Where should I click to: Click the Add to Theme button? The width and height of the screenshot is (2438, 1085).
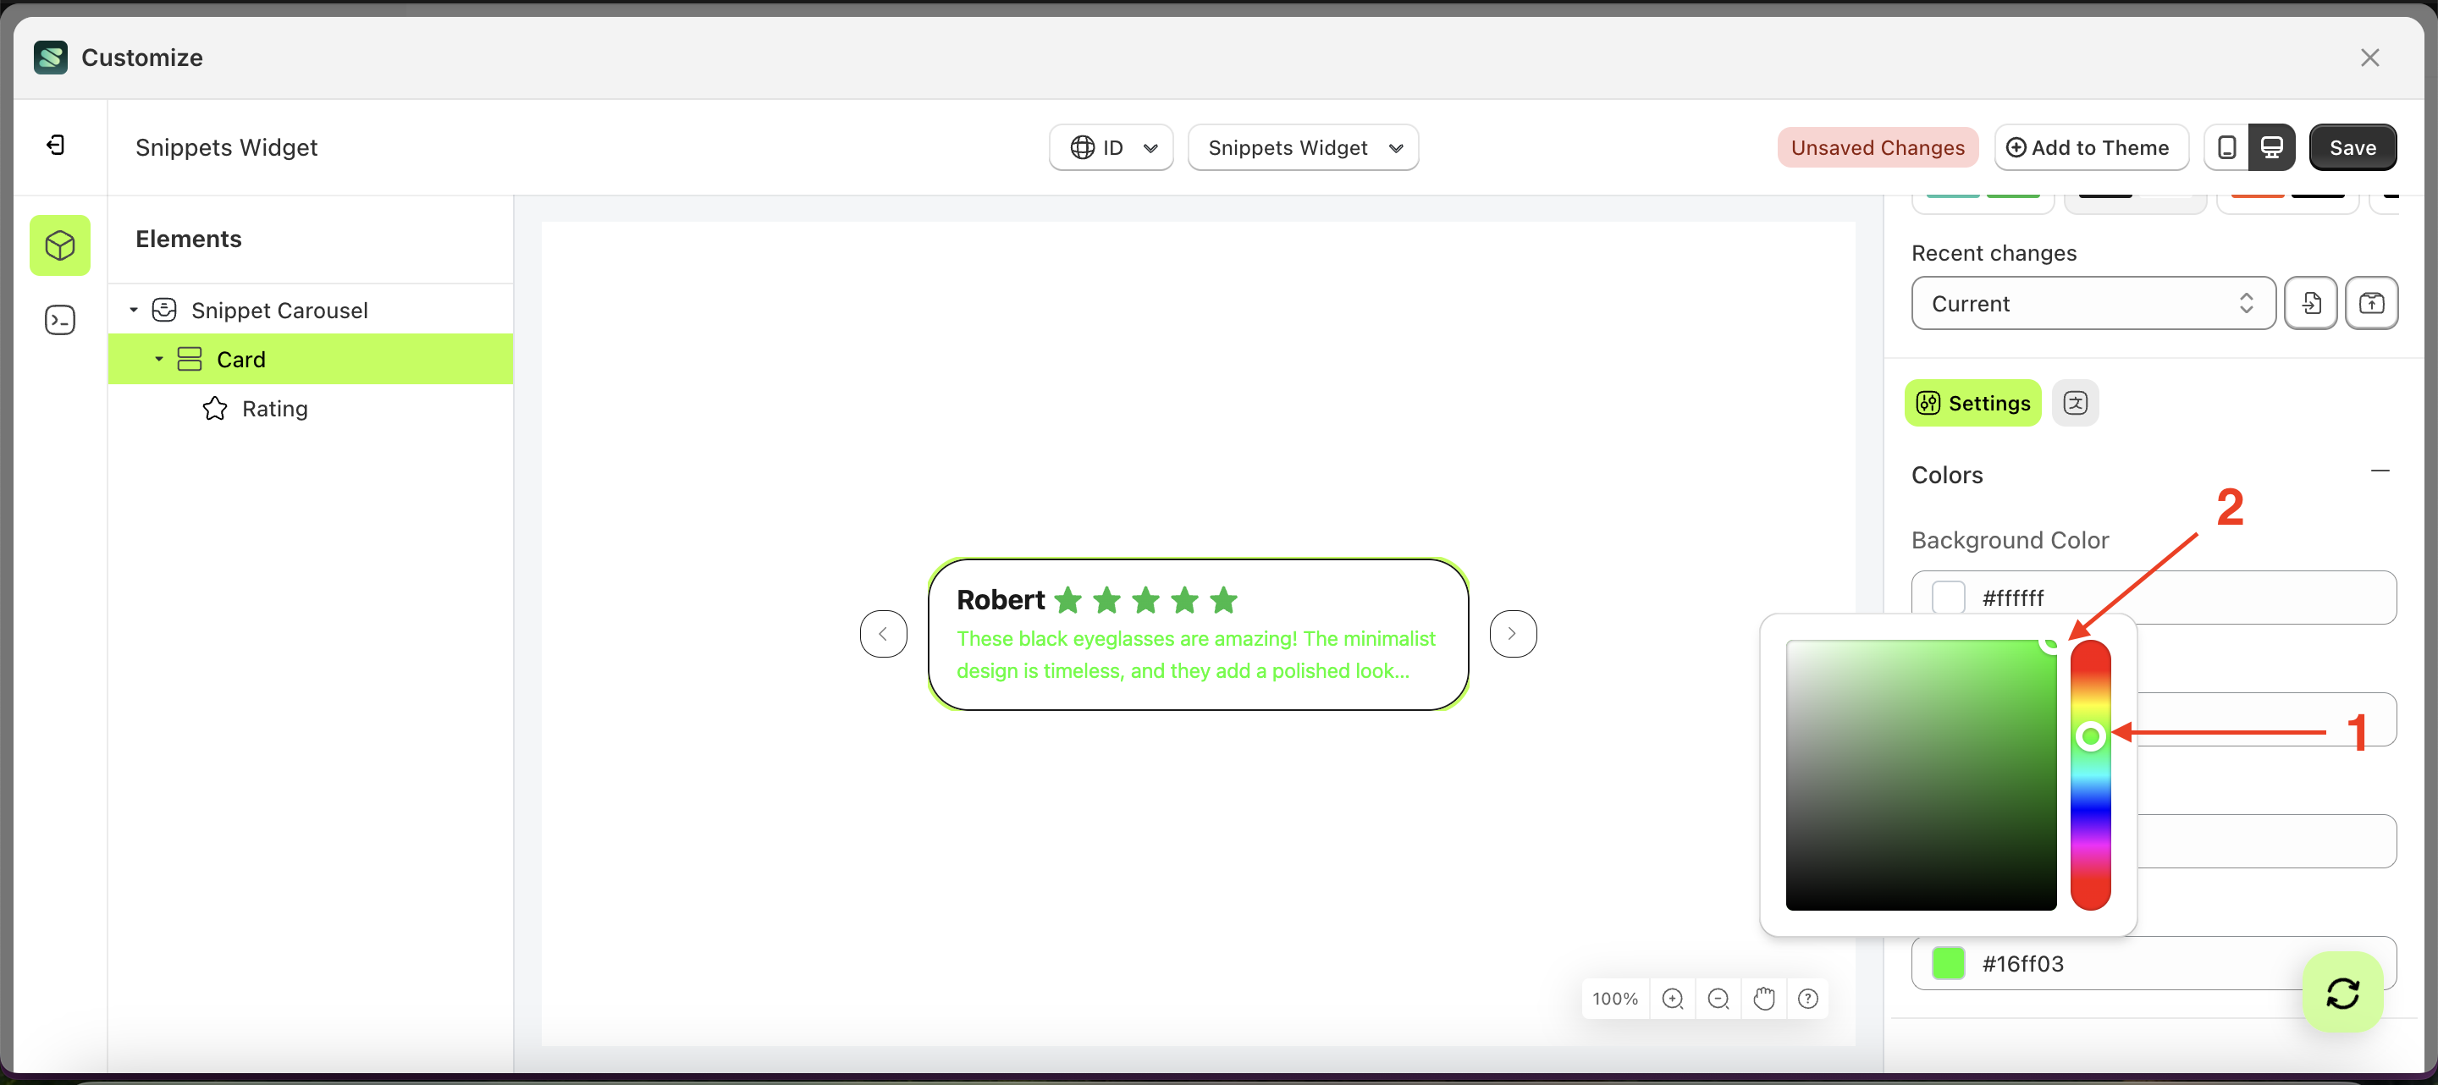2091,146
